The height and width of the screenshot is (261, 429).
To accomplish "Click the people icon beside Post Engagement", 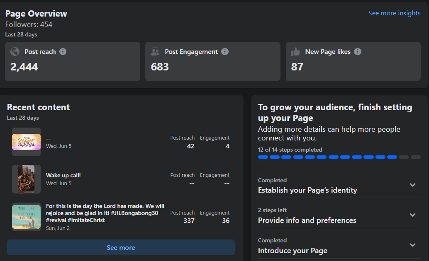I will pyautogui.click(x=155, y=52).
